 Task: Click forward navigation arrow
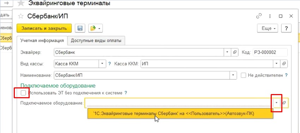pyautogui.click(x=7, y=3)
